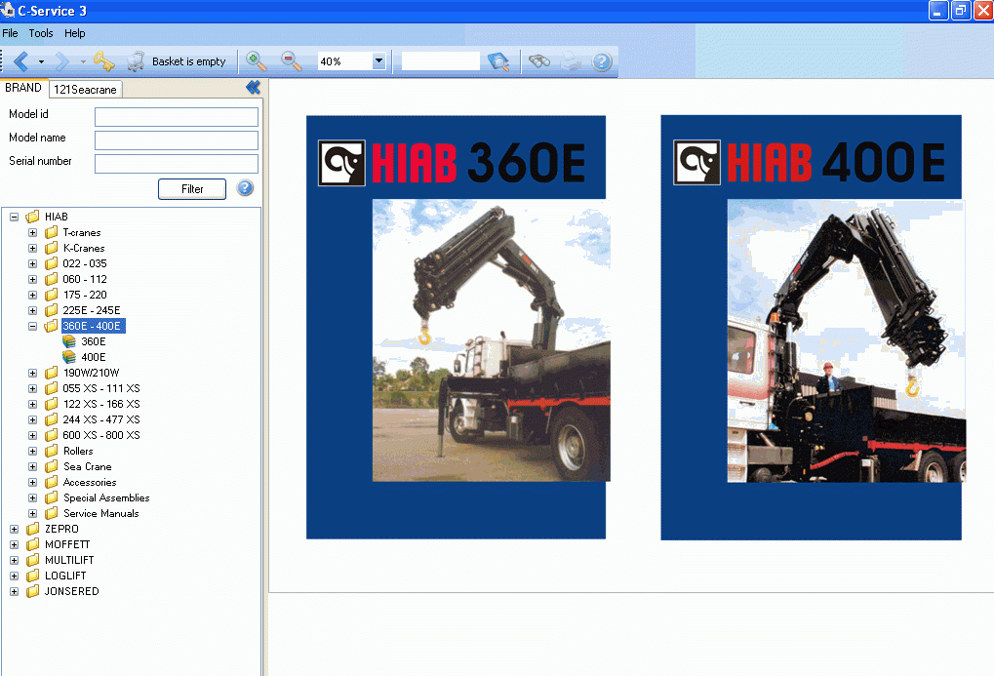The image size is (994, 676).
Task: Expand the T-cranes folder
Action: click(32, 233)
